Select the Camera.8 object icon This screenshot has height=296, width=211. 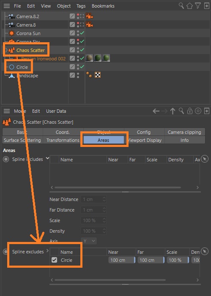tap(11, 25)
